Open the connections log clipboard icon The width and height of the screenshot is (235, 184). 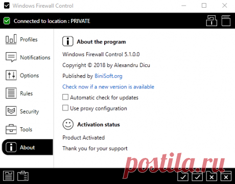click(x=23, y=176)
